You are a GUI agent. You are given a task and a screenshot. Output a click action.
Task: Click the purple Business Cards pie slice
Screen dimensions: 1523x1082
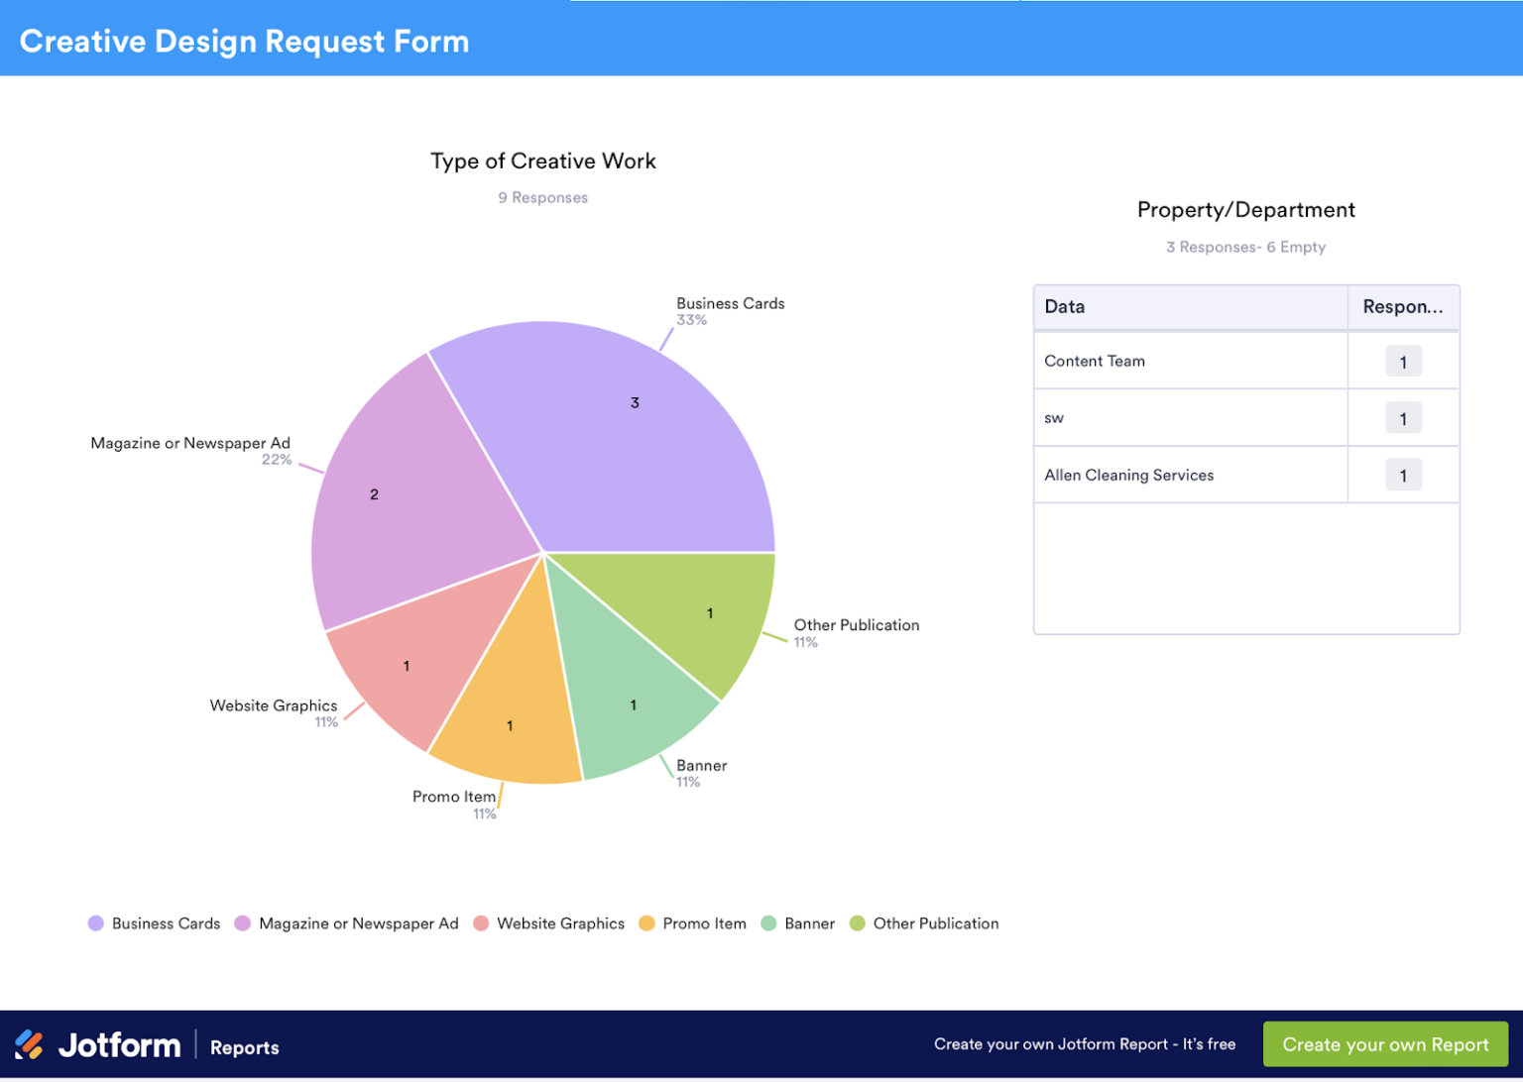click(x=634, y=402)
